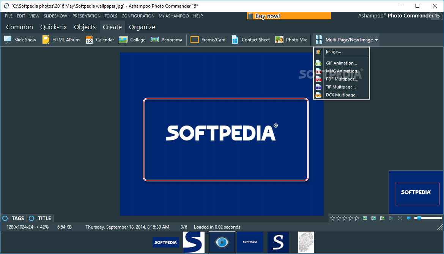Select the small-text SOFTPEDIA filmstrip thumbnail
Viewport: 444px width, 254px height.
[x=250, y=242]
